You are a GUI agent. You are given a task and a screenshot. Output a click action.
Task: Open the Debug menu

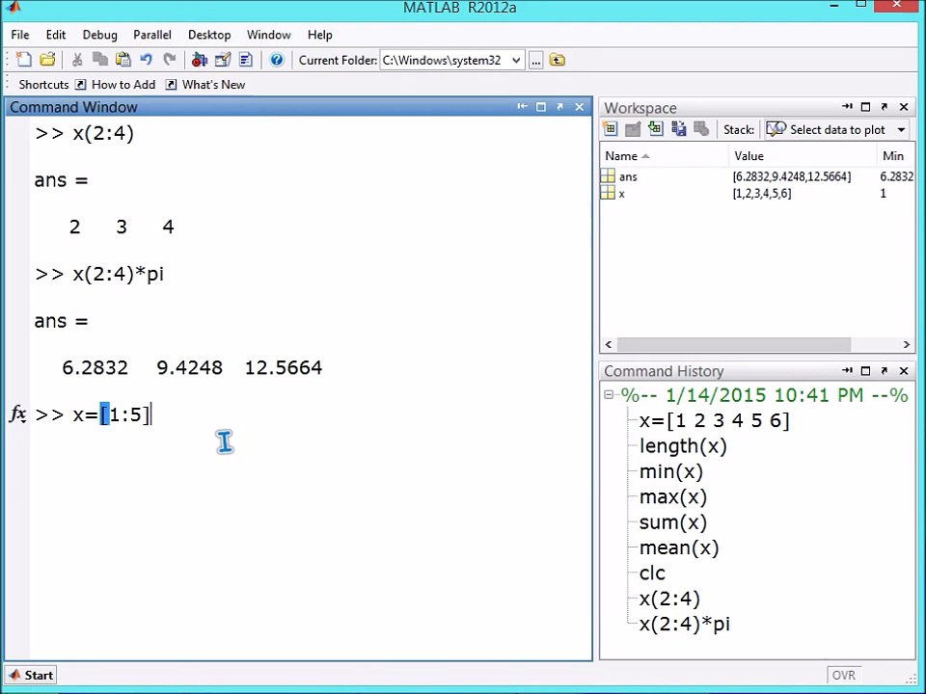click(99, 35)
